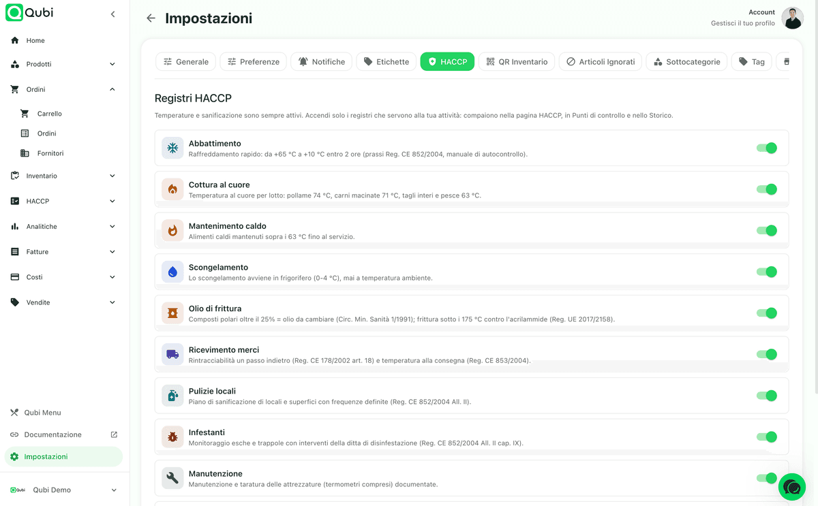Click the Cottura al cuore flame icon
This screenshot has height=506, width=818.
pyautogui.click(x=172, y=189)
